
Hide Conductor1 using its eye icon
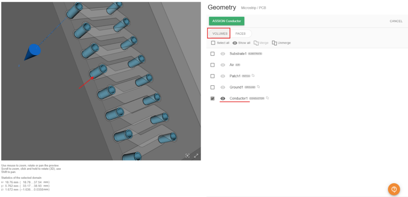coord(223,98)
